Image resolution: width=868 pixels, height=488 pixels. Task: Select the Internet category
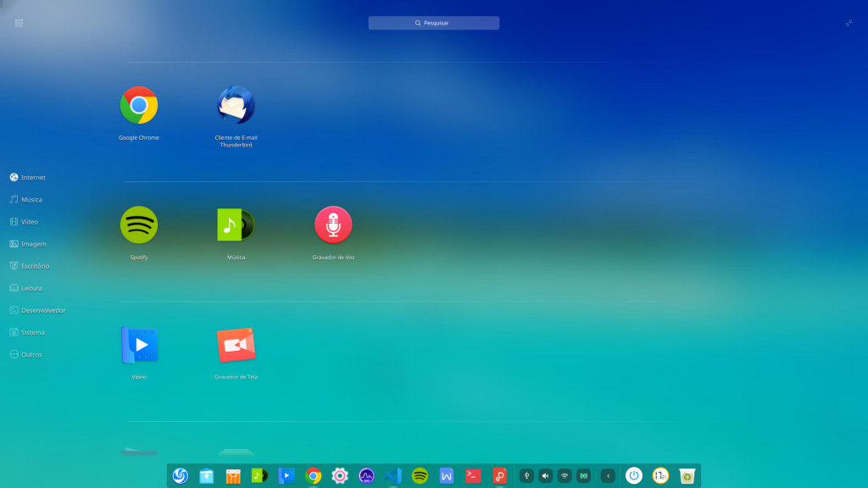(28, 178)
